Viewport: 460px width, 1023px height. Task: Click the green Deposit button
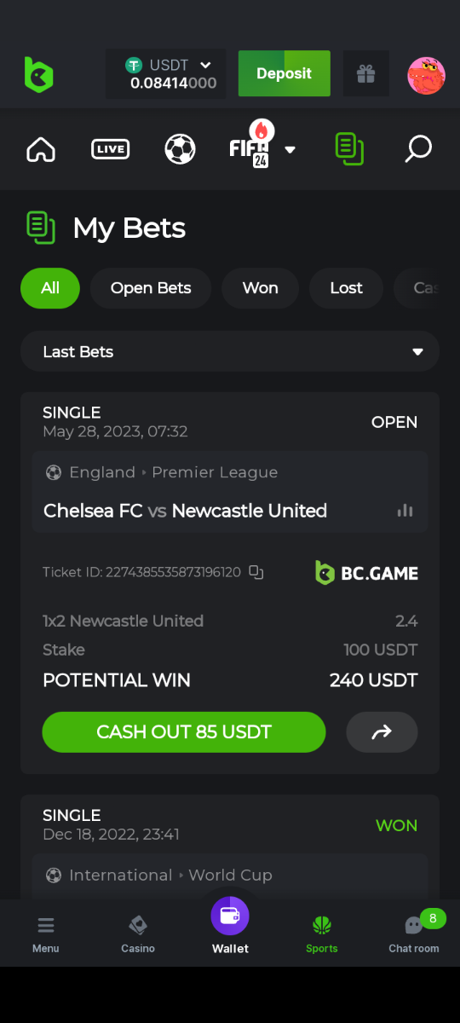(x=285, y=74)
